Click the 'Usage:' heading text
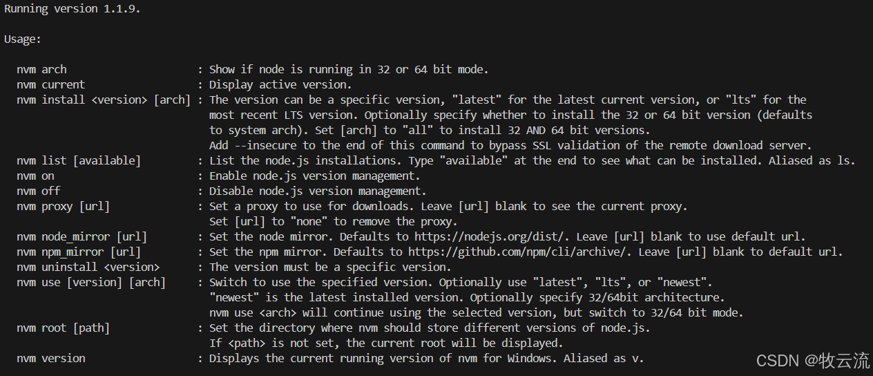Screen dimensions: 873x376 [x=23, y=39]
